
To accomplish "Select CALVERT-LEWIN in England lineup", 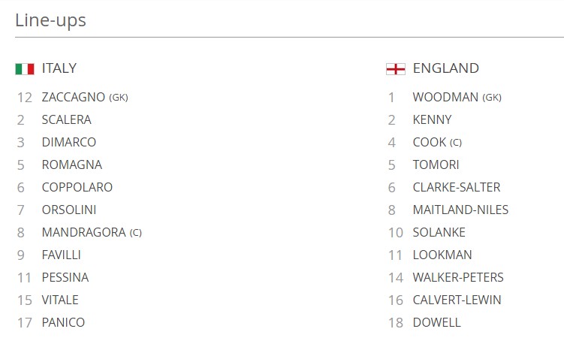I will (x=457, y=300).
